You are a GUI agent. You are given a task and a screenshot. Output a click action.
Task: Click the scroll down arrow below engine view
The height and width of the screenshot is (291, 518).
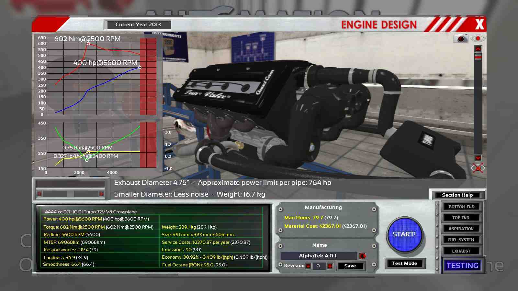click(478, 158)
